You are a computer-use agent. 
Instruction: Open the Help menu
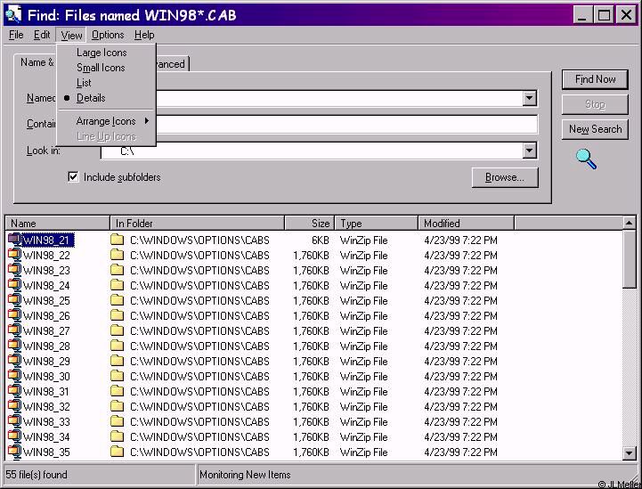144,35
